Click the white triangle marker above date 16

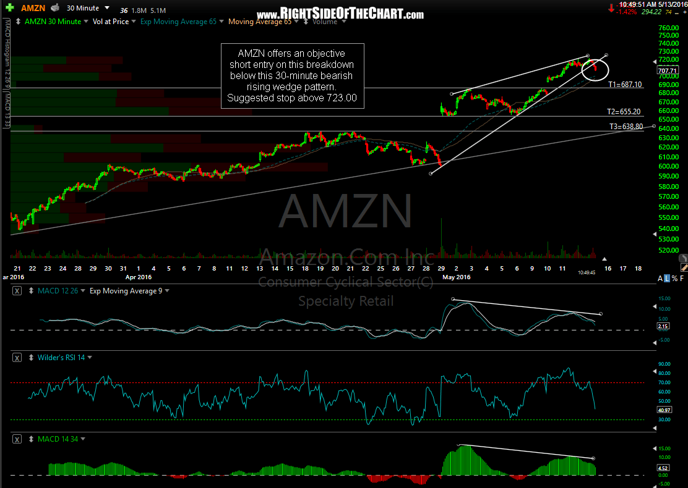coord(604,259)
